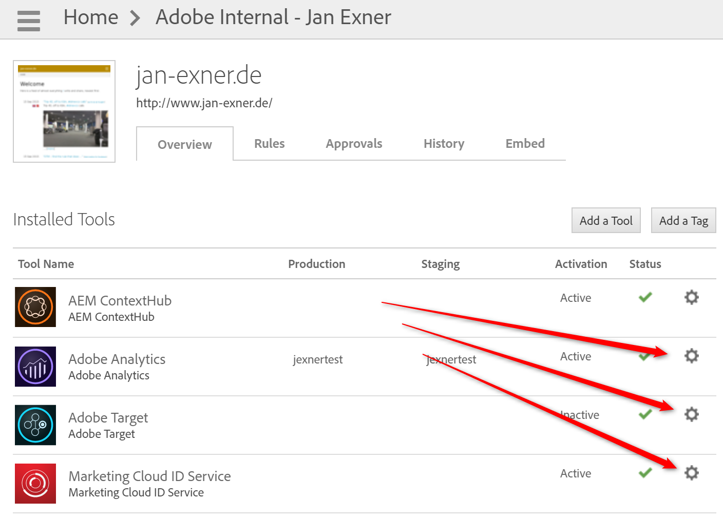Screen dimensions: 723x518
Task: Open the hamburger navigation menu
Action: [28, 21]
